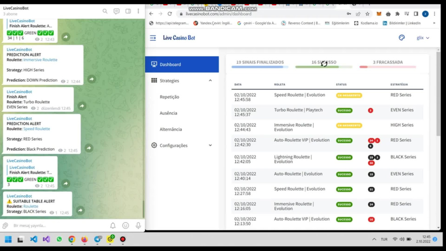This screenshot has height=251, width=446.
Task: Open the emoji picker in Telegram
Action: tap(125, 226)
